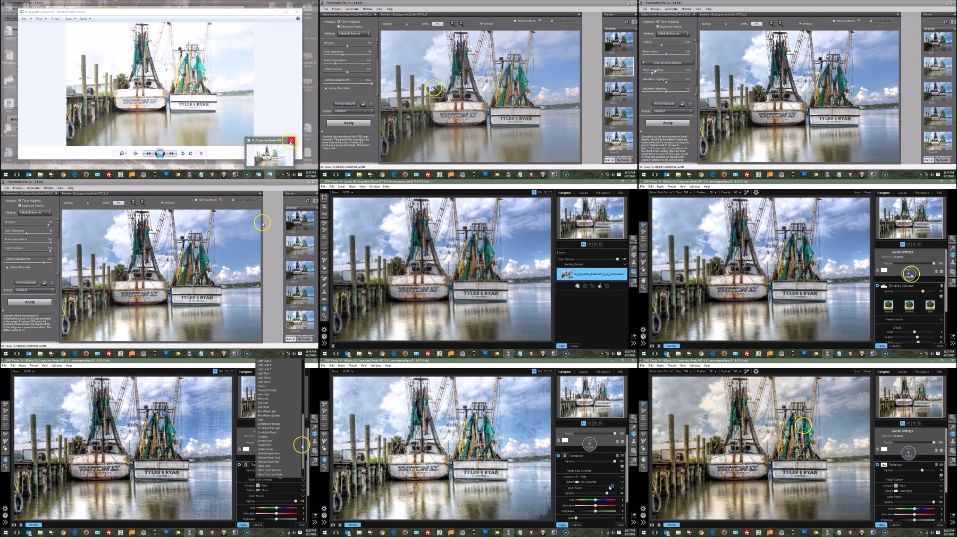
Task: Adjust the Hue slider in Clean Edge Texturizer
Action: click(914, 509)
